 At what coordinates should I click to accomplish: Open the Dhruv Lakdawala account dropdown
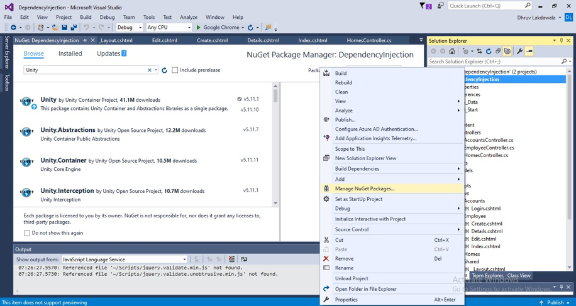pyautogui.click(x=560, y=18)
